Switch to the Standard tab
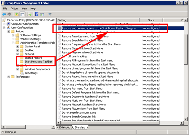Viewport: 189px width, 135px height. click(x=80, y=127)
